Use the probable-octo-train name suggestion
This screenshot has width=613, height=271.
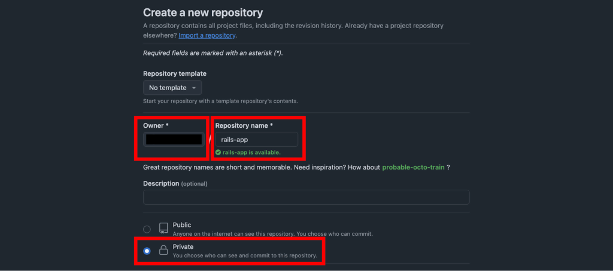pos(413,167)
